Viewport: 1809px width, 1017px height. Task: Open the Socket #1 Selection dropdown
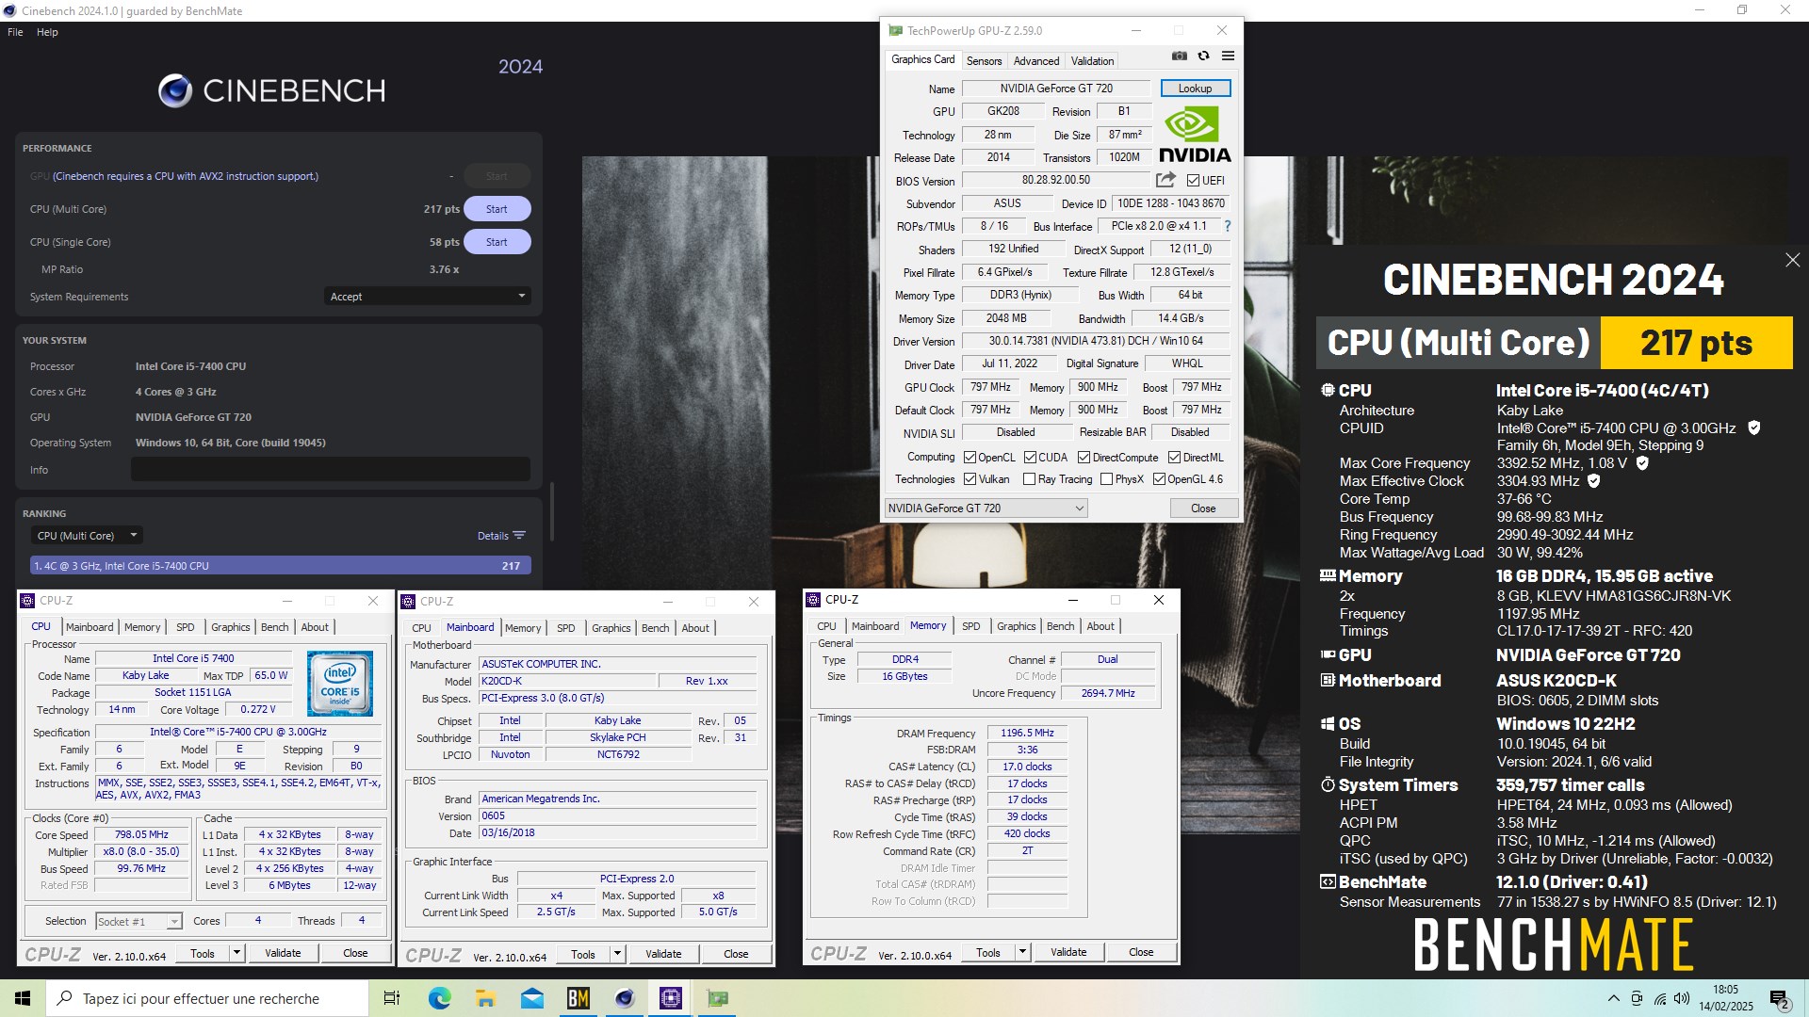click(139, 922)
